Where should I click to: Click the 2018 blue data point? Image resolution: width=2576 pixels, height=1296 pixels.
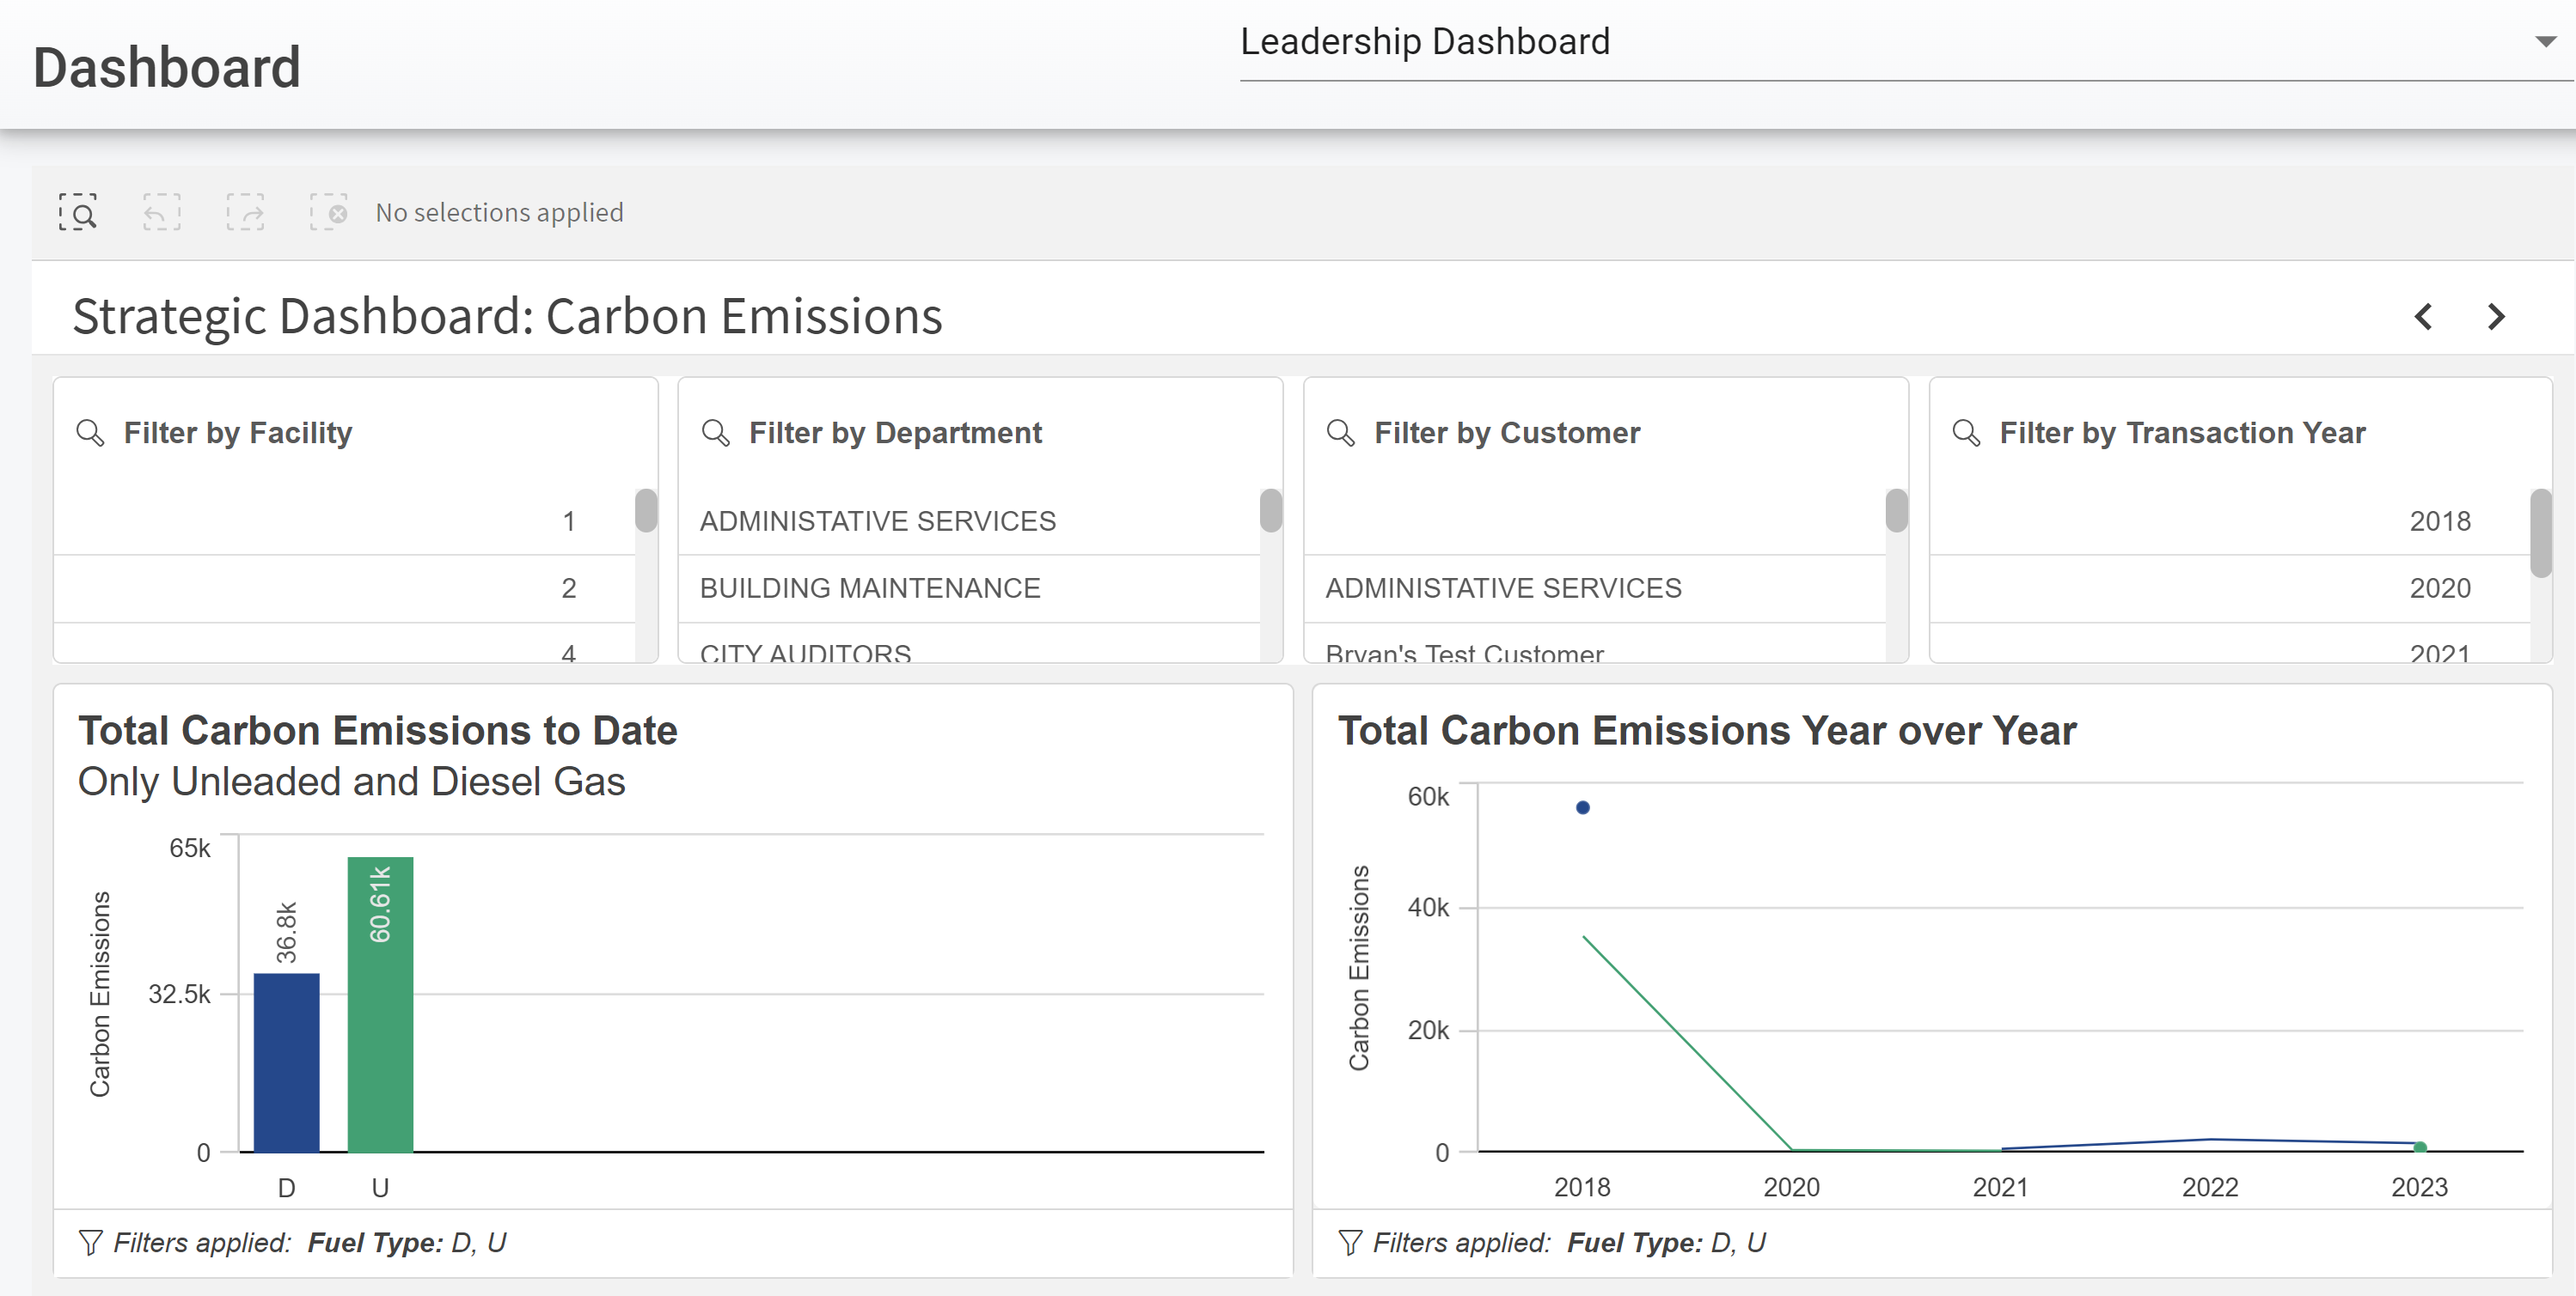[x=1582, y=807]
